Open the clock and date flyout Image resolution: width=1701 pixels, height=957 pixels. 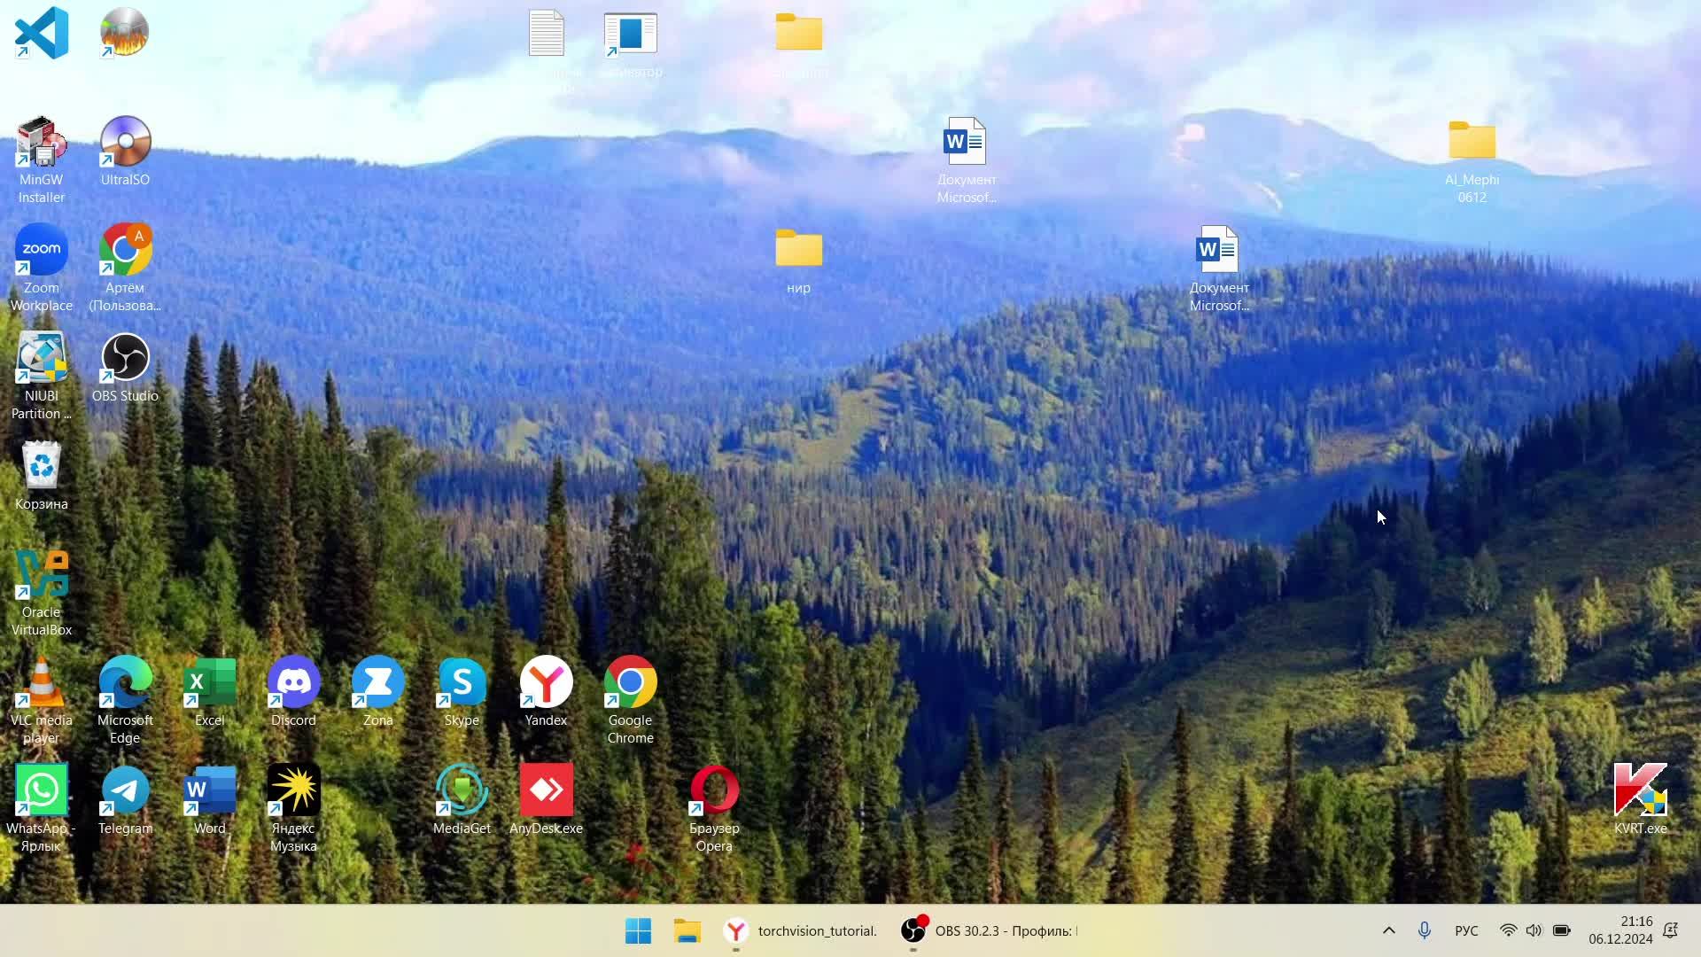coord(1619,930)
